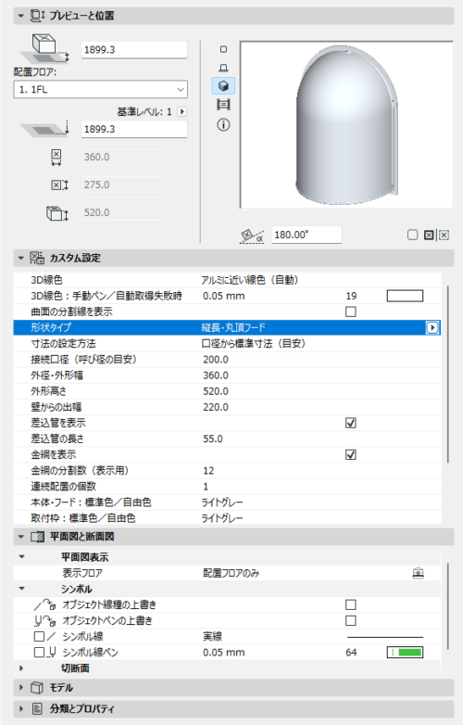The image size is (463, 725).
Task: Click the green シンボル線ペン color swatch
Action: click(x=405, y=653)
